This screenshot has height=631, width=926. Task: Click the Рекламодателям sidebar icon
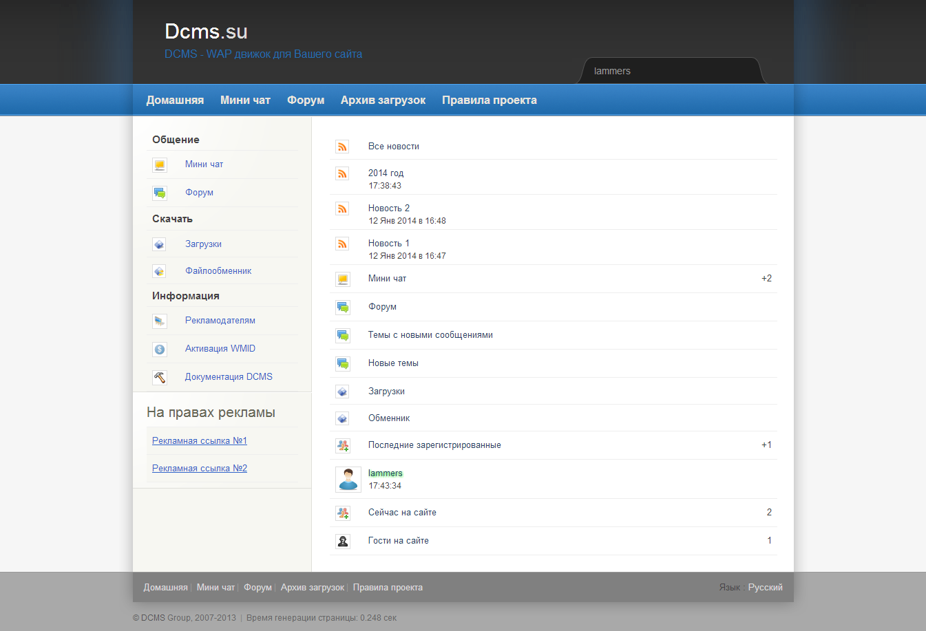[x=160, y=321]
